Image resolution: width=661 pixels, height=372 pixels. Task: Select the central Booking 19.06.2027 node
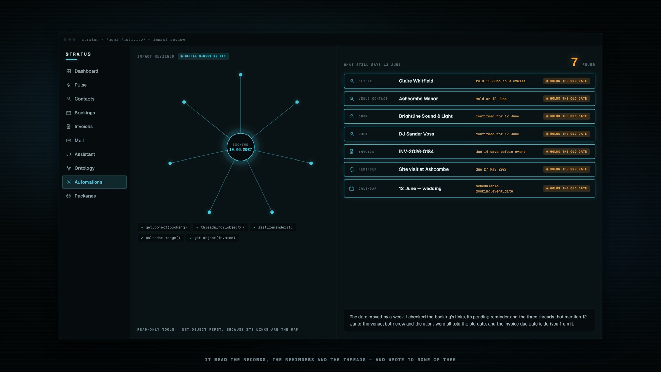[x=241, y=147]
